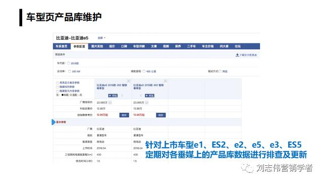323x182 pixels.
Task: Add first model to comparison
Action: pyautogui.click(x=113, y=96)
